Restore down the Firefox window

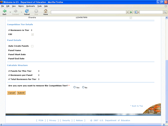[162, 2]
